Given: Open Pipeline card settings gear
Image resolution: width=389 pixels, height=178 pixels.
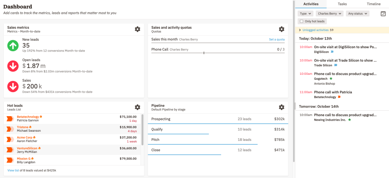Looking at the screenshot, I should 281,107.
